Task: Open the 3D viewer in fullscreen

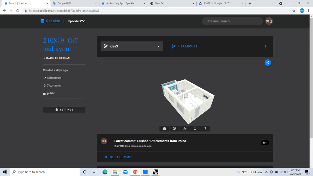Action: (x=195, y=129)
